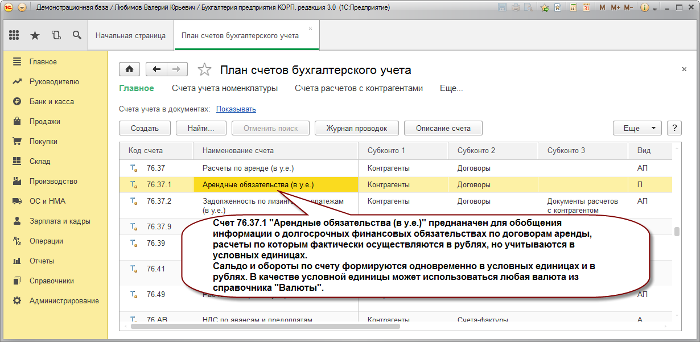
Task: Click the M+ memory add button
Action: pos(615,8)
